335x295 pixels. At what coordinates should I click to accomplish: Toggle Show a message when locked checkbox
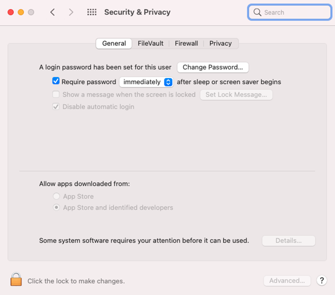(56, 95)
